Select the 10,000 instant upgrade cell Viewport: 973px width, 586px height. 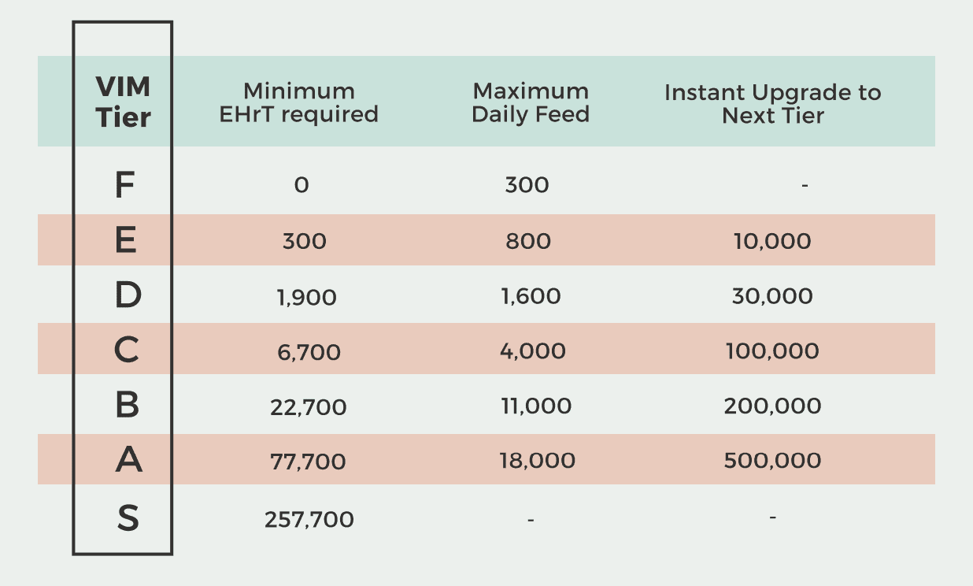[772, 241]
